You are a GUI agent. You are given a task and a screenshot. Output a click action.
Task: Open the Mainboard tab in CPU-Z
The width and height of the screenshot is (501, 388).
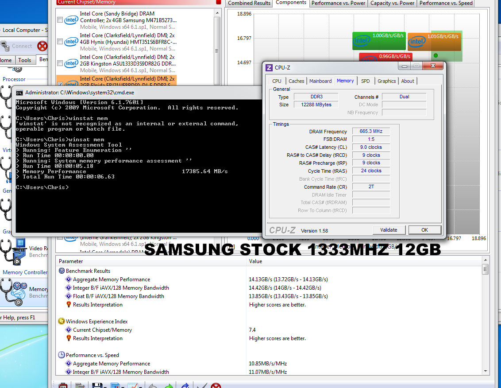coord(320,81)
